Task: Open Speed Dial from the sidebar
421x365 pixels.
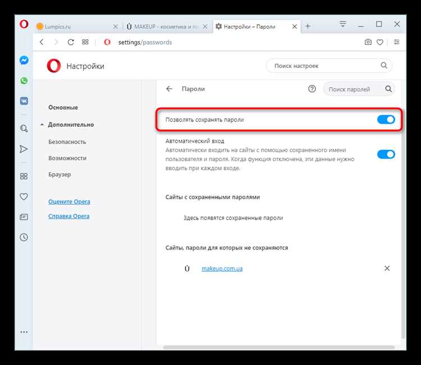Action: coord(24,176)
